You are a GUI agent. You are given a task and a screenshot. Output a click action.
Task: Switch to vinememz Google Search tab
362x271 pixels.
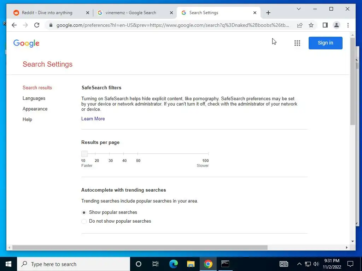[135, 13]
